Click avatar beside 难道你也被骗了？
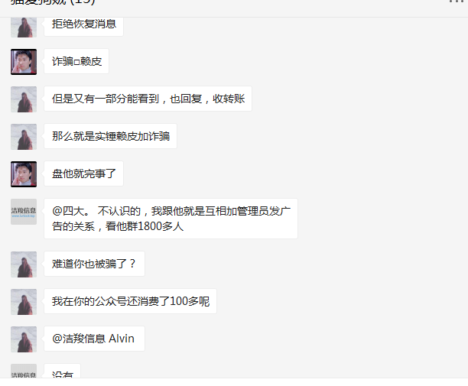The height and width of the screenshot is (386, 468). point(24,264)
